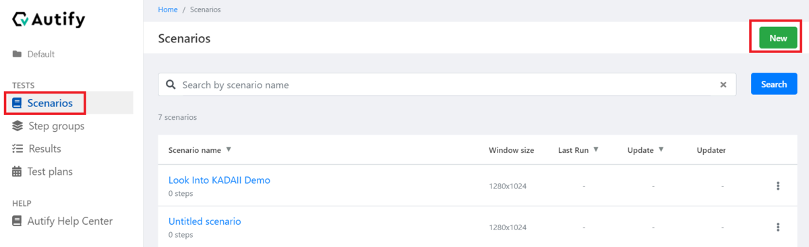Open Untitled scenario

coord(204,221)
